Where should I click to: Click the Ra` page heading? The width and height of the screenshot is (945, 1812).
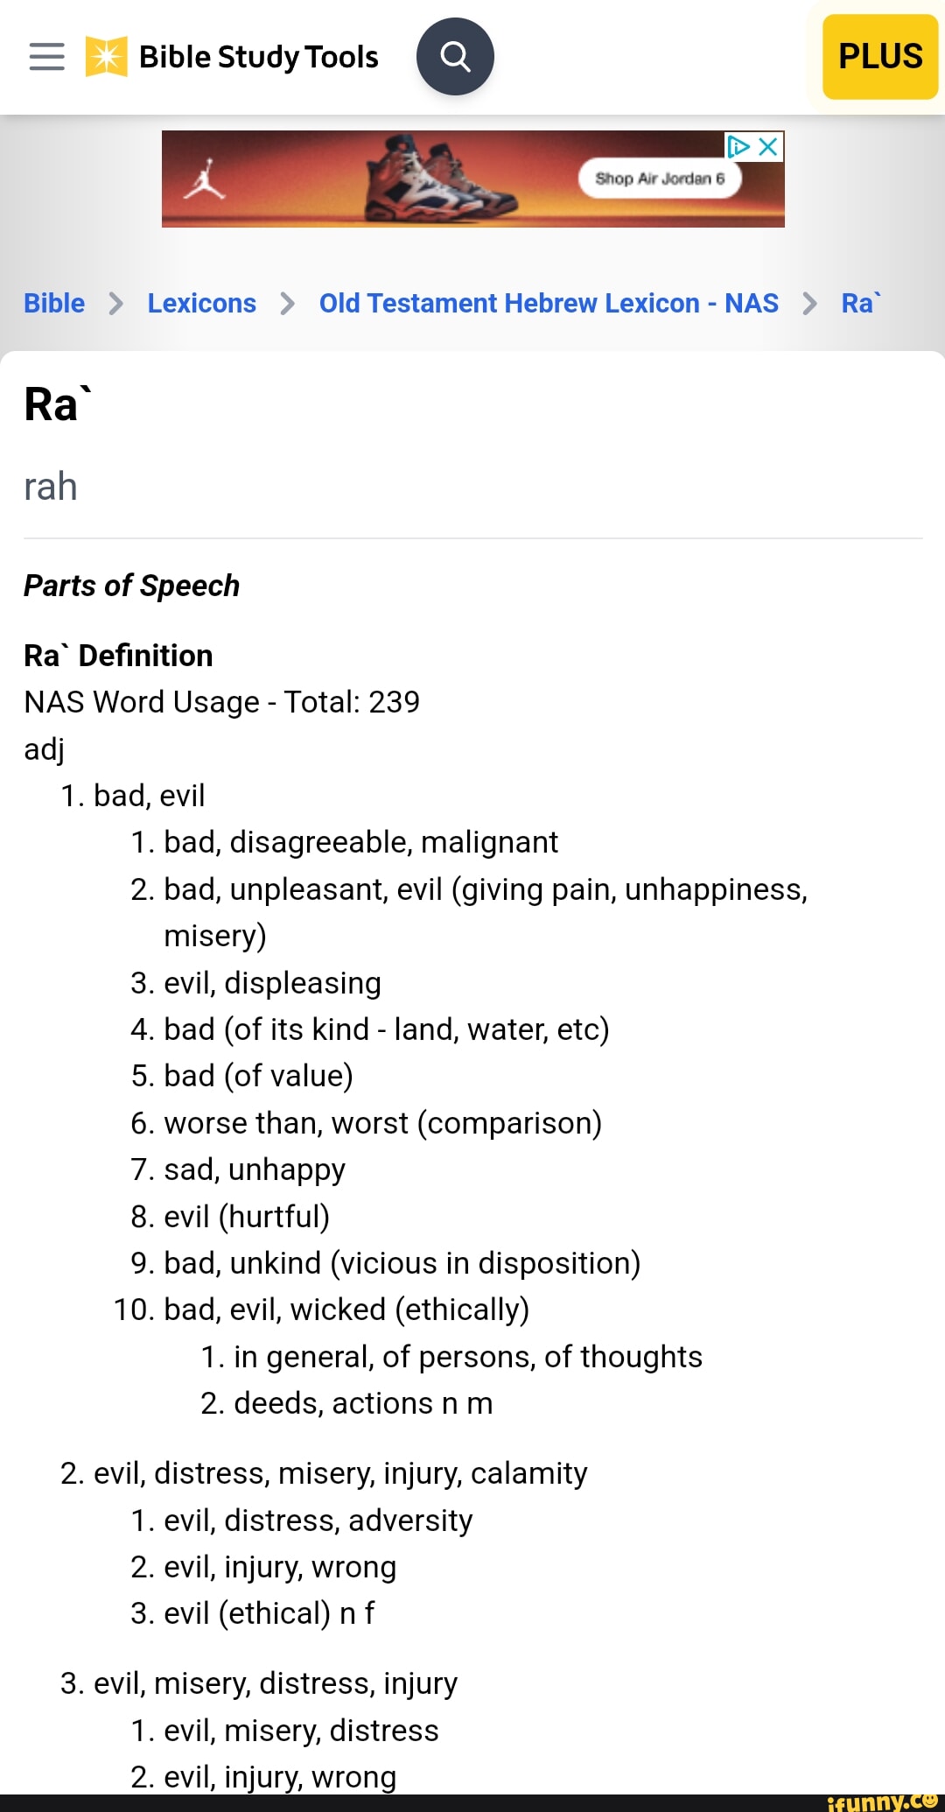57,404
